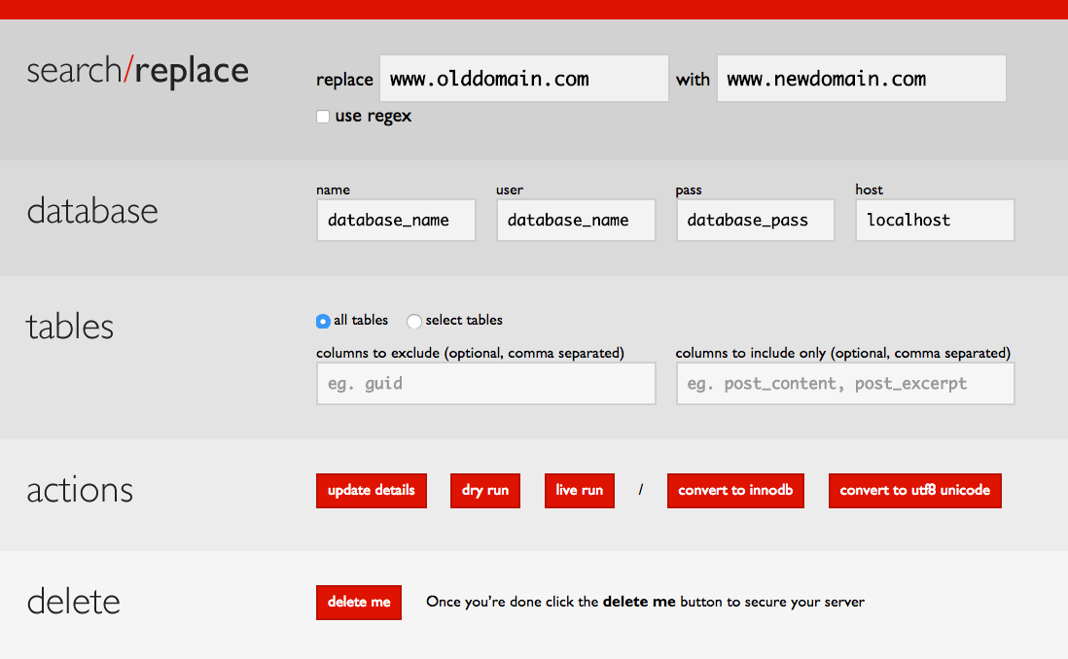Click the with field containing www.newdomain.com
1068x659 pixels.
click(861, 79)
